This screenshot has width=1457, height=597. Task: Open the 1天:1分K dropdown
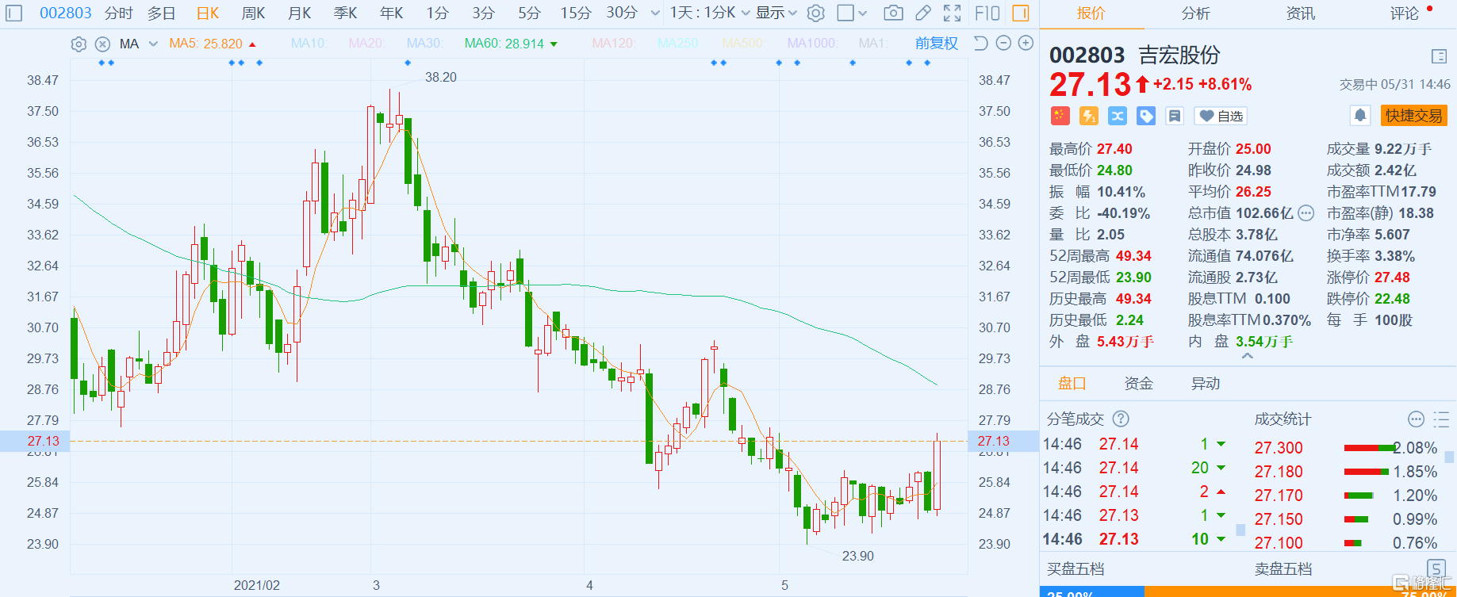(709, 13)
